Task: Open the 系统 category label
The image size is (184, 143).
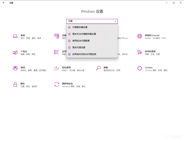Action: (23, 35)
